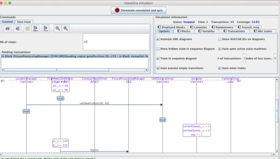This screenshot has width=280, height=159.
Task: Toggle Auto enter states checkbox
Action: pyautogui.click(x=220, y=68)
